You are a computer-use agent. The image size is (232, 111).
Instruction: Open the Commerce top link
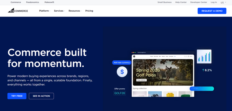(x=16, y=2)
